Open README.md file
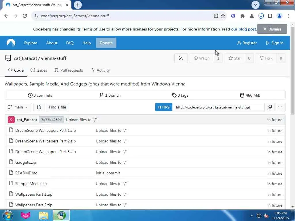The width and height of the screenshot is (295, 221). [26, 173]
